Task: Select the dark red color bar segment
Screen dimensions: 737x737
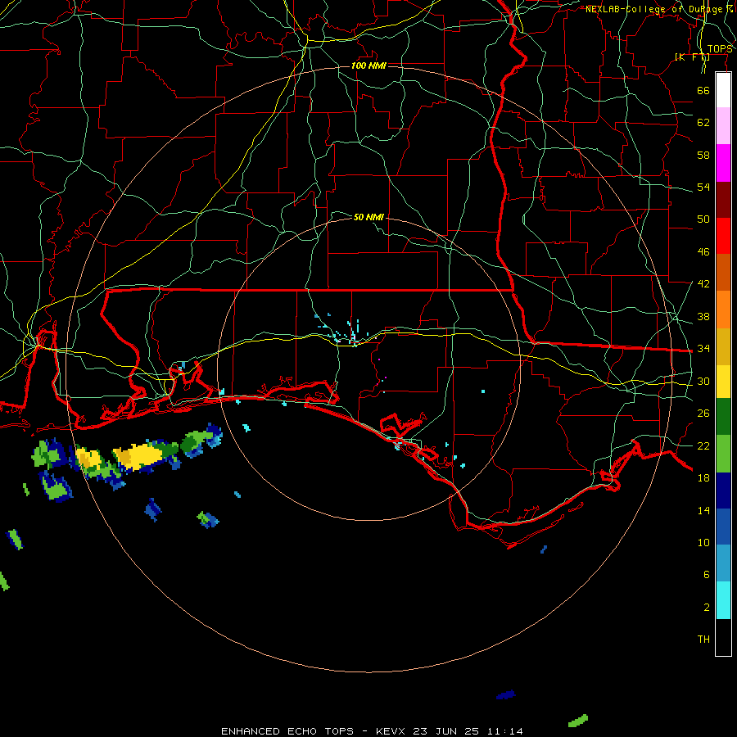Action: [723, 199]
